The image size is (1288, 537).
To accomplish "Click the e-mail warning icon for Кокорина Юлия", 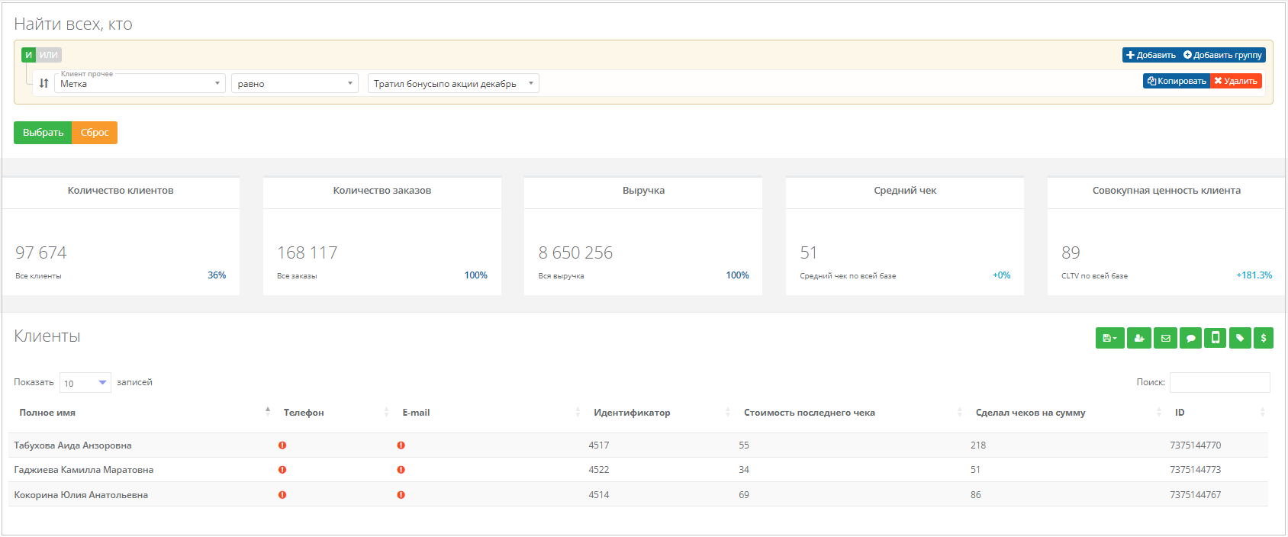I will pos(401,495).
